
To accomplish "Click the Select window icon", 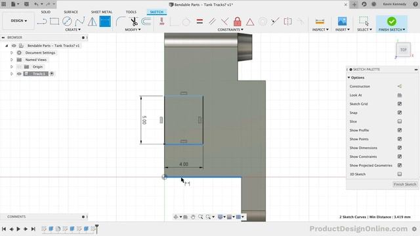I will coord(364,22).
